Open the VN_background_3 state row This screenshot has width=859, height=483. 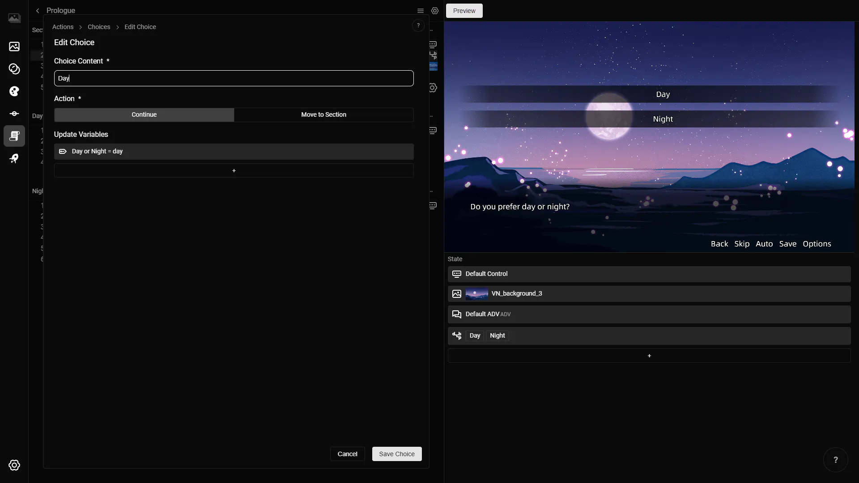click(649, 294)
